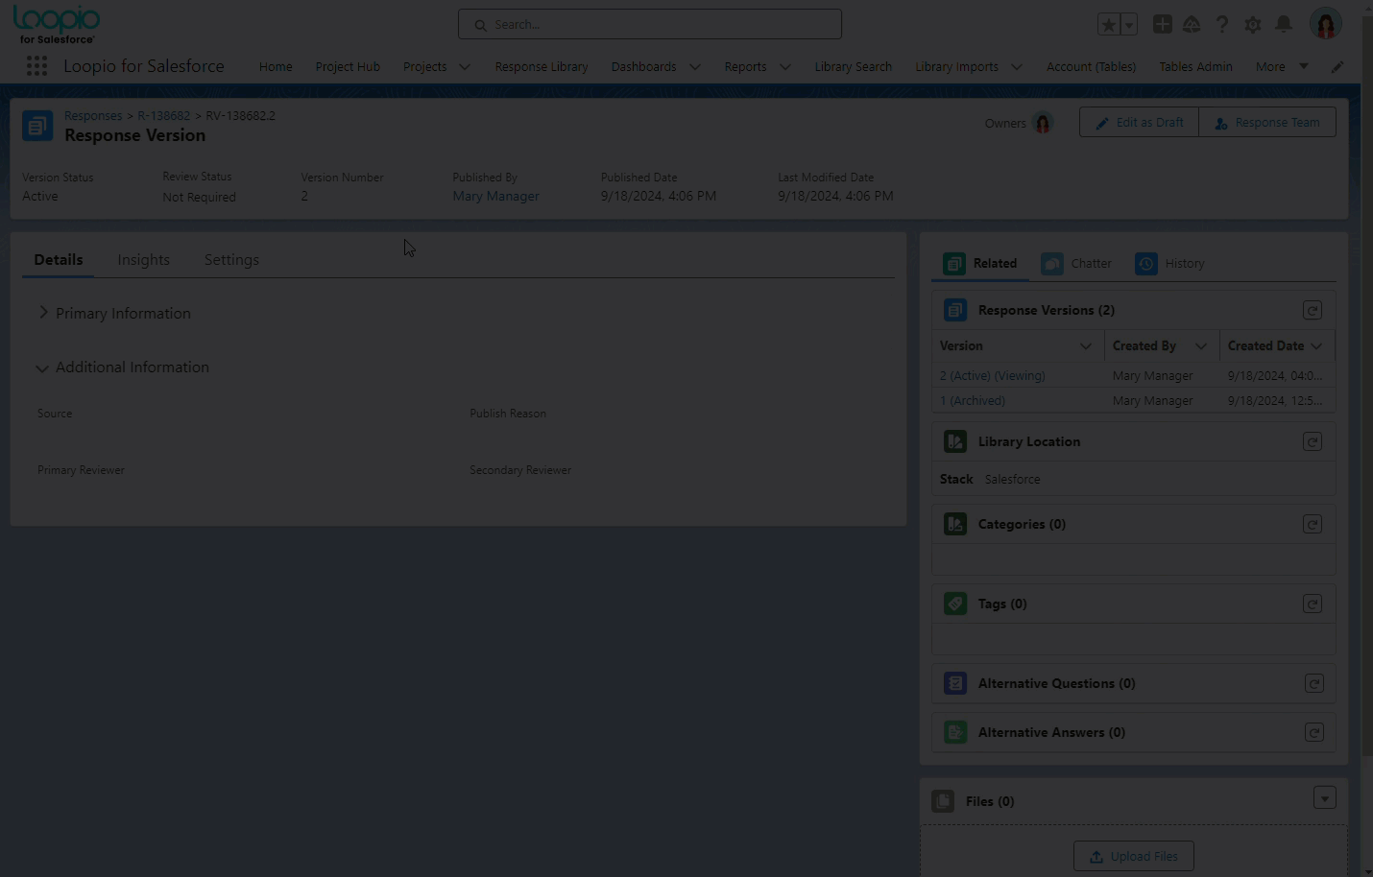Open Response Library in navigation bar

pos(542,67)
